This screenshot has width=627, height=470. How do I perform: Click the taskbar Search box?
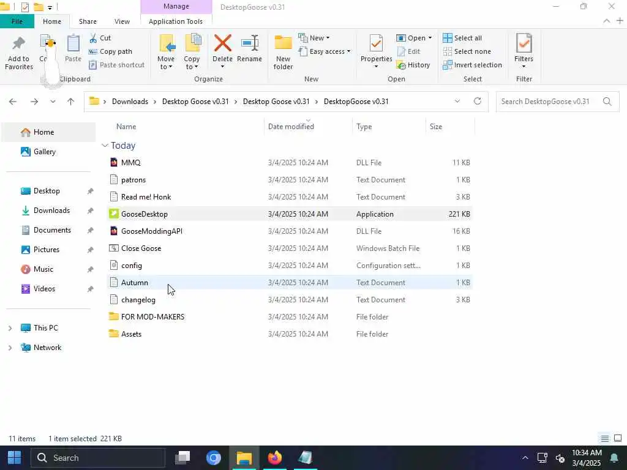(x=97, y=458)
